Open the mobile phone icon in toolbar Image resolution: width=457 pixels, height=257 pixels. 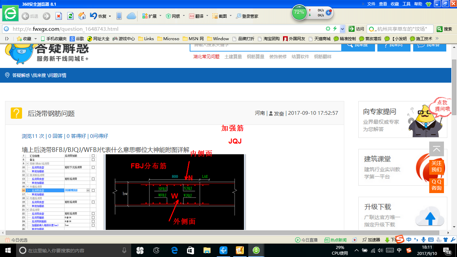pos(119,16)
